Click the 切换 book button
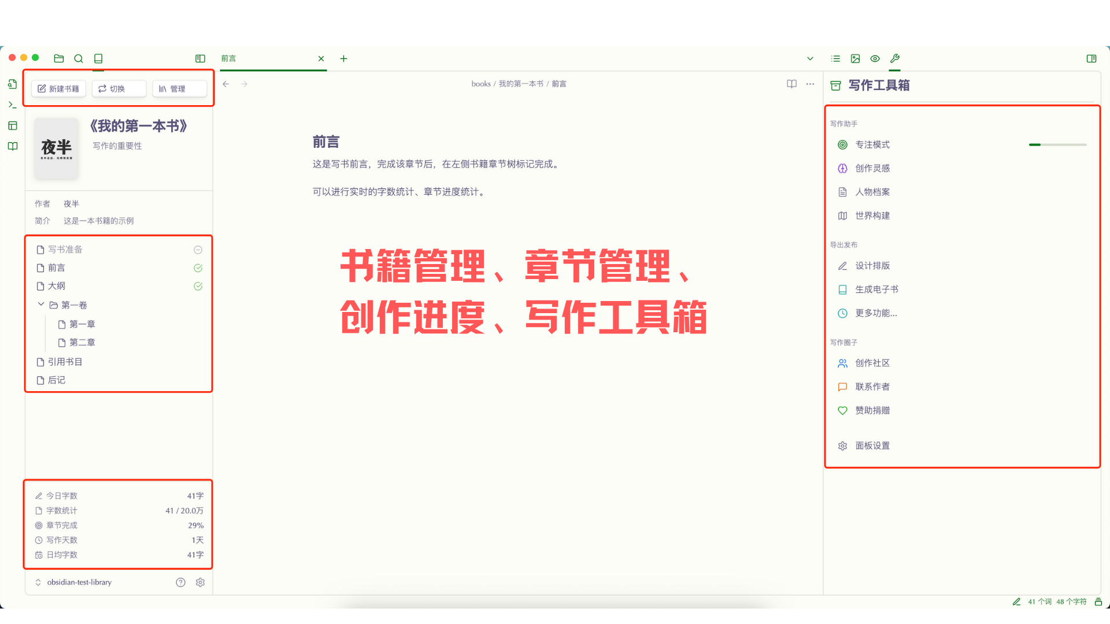Viewport: 1110px width, 624px height. (118, 88)
